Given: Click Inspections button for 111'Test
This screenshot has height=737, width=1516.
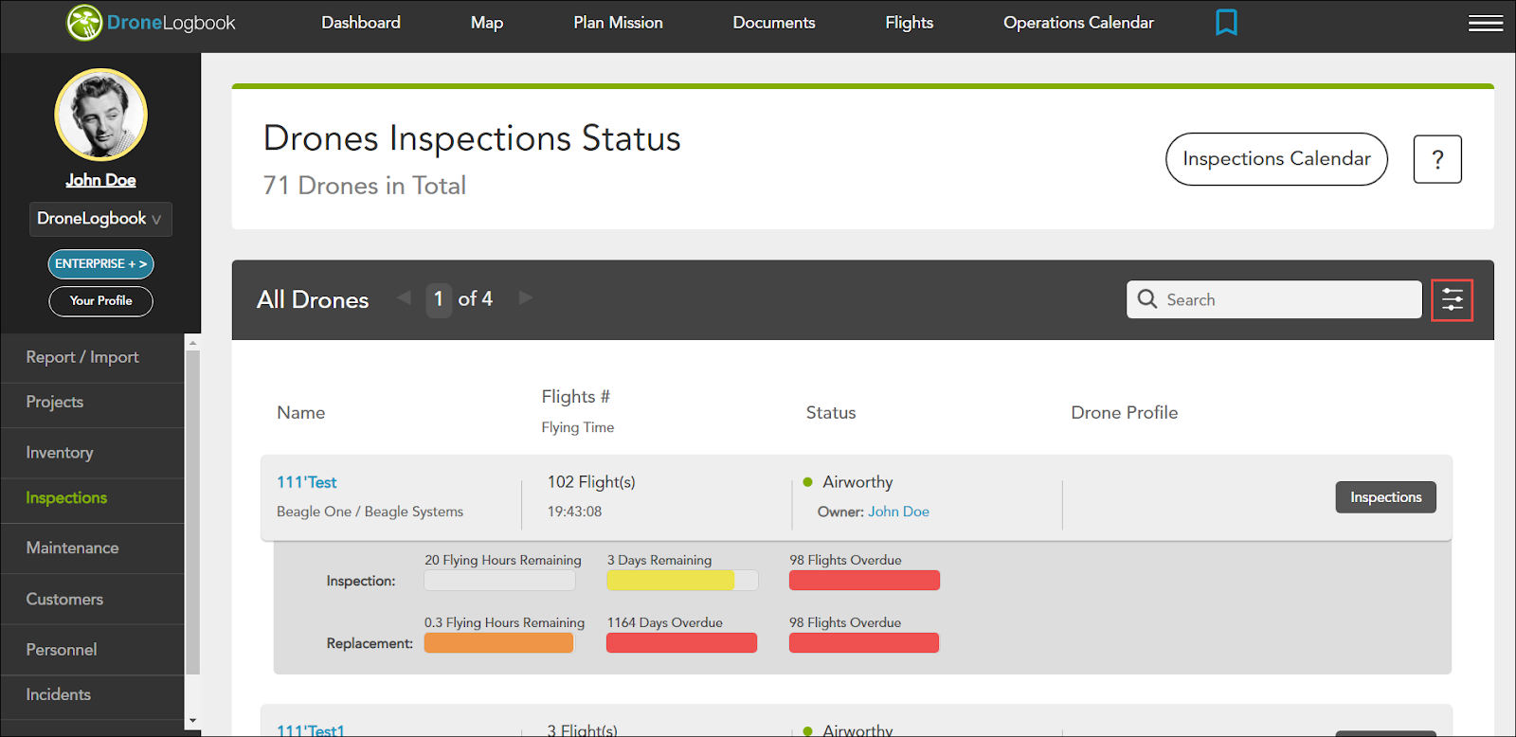Looking at the screenshot, I should pos(1385,497).
